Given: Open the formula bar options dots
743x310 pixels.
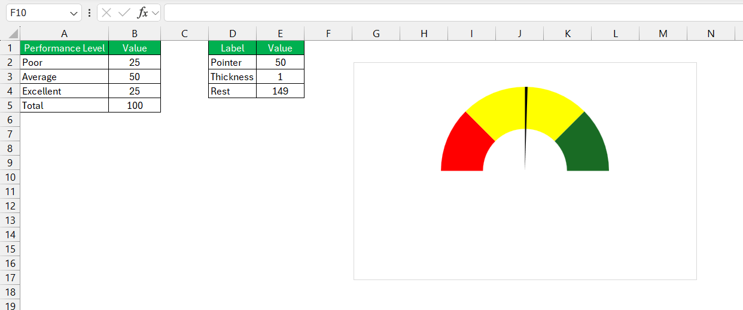Looking at the screenshot, I should click(x=89, y=13).
